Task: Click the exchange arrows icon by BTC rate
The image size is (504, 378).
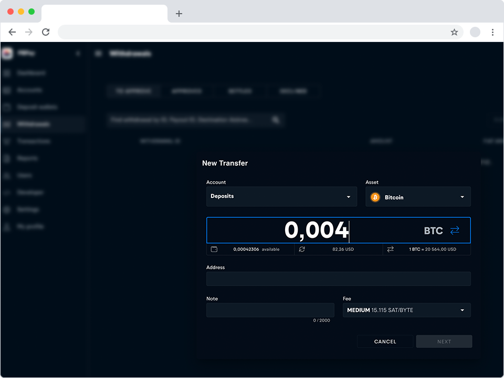Action: [x=390, y=249]
